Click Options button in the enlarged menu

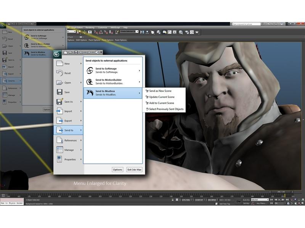[x=117, y=169]
